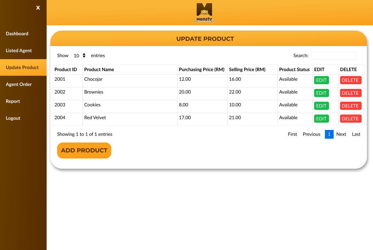Open the Dashboard page
The height and width of the screenshot is (250, 373).
click(x=17, y=34)
